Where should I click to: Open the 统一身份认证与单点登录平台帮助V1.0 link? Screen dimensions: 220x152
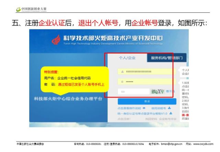click(142, 114)
